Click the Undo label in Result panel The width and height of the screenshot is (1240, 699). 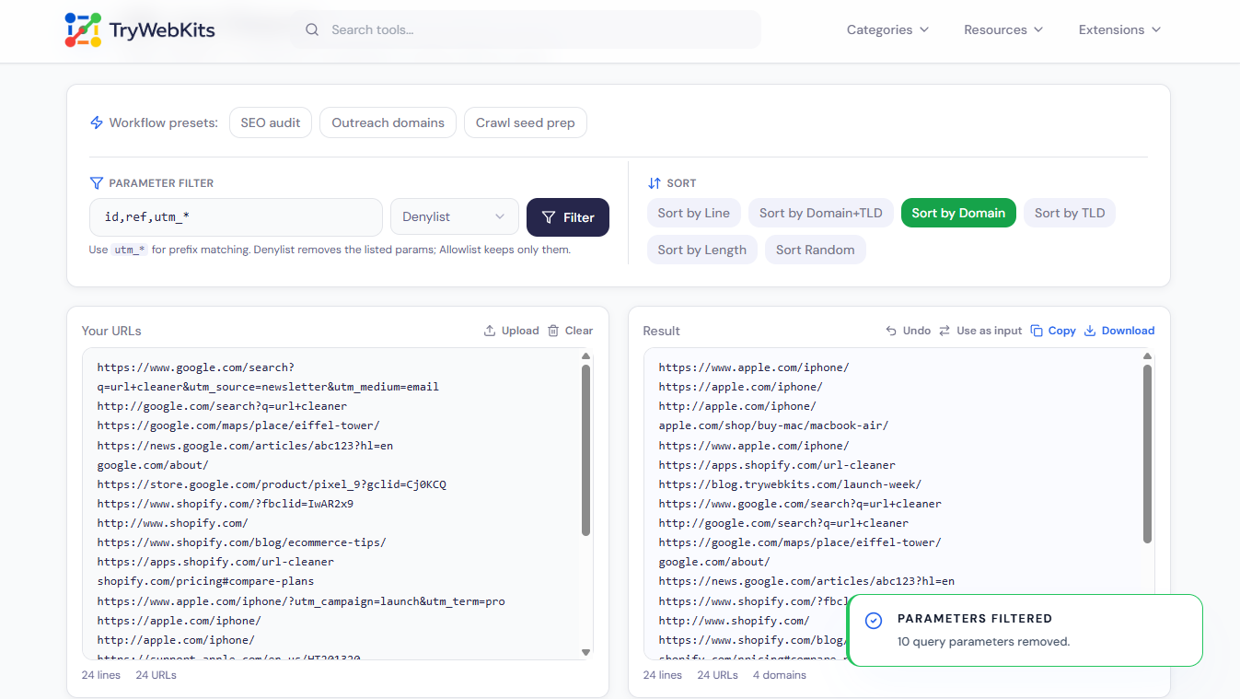click(917, 331)
